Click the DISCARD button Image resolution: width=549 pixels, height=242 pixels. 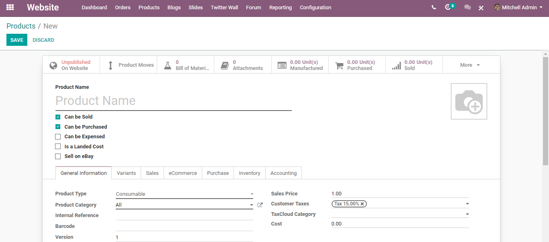[x=43, y=40]
